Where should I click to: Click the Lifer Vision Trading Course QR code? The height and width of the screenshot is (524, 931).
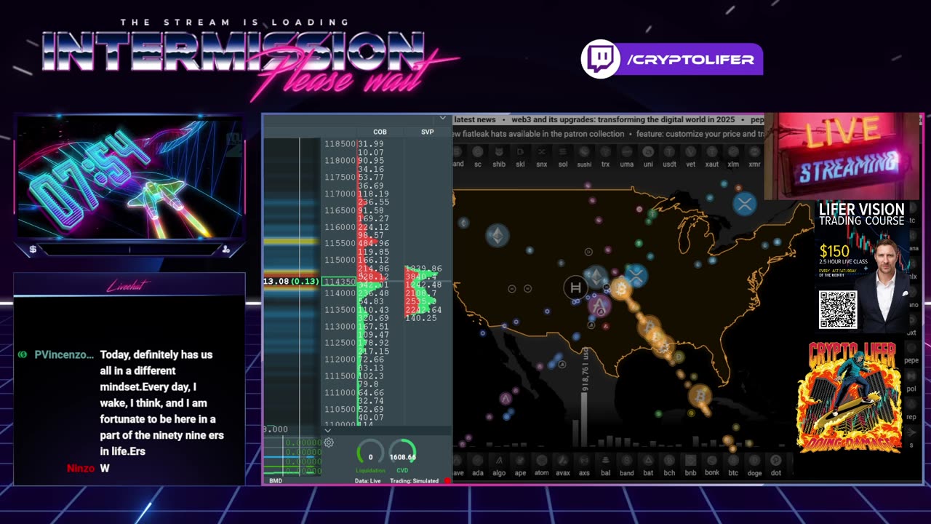pyautogui.click(x=838, y=309)
